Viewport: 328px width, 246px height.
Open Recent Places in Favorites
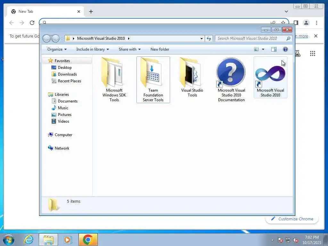[69, 81]
